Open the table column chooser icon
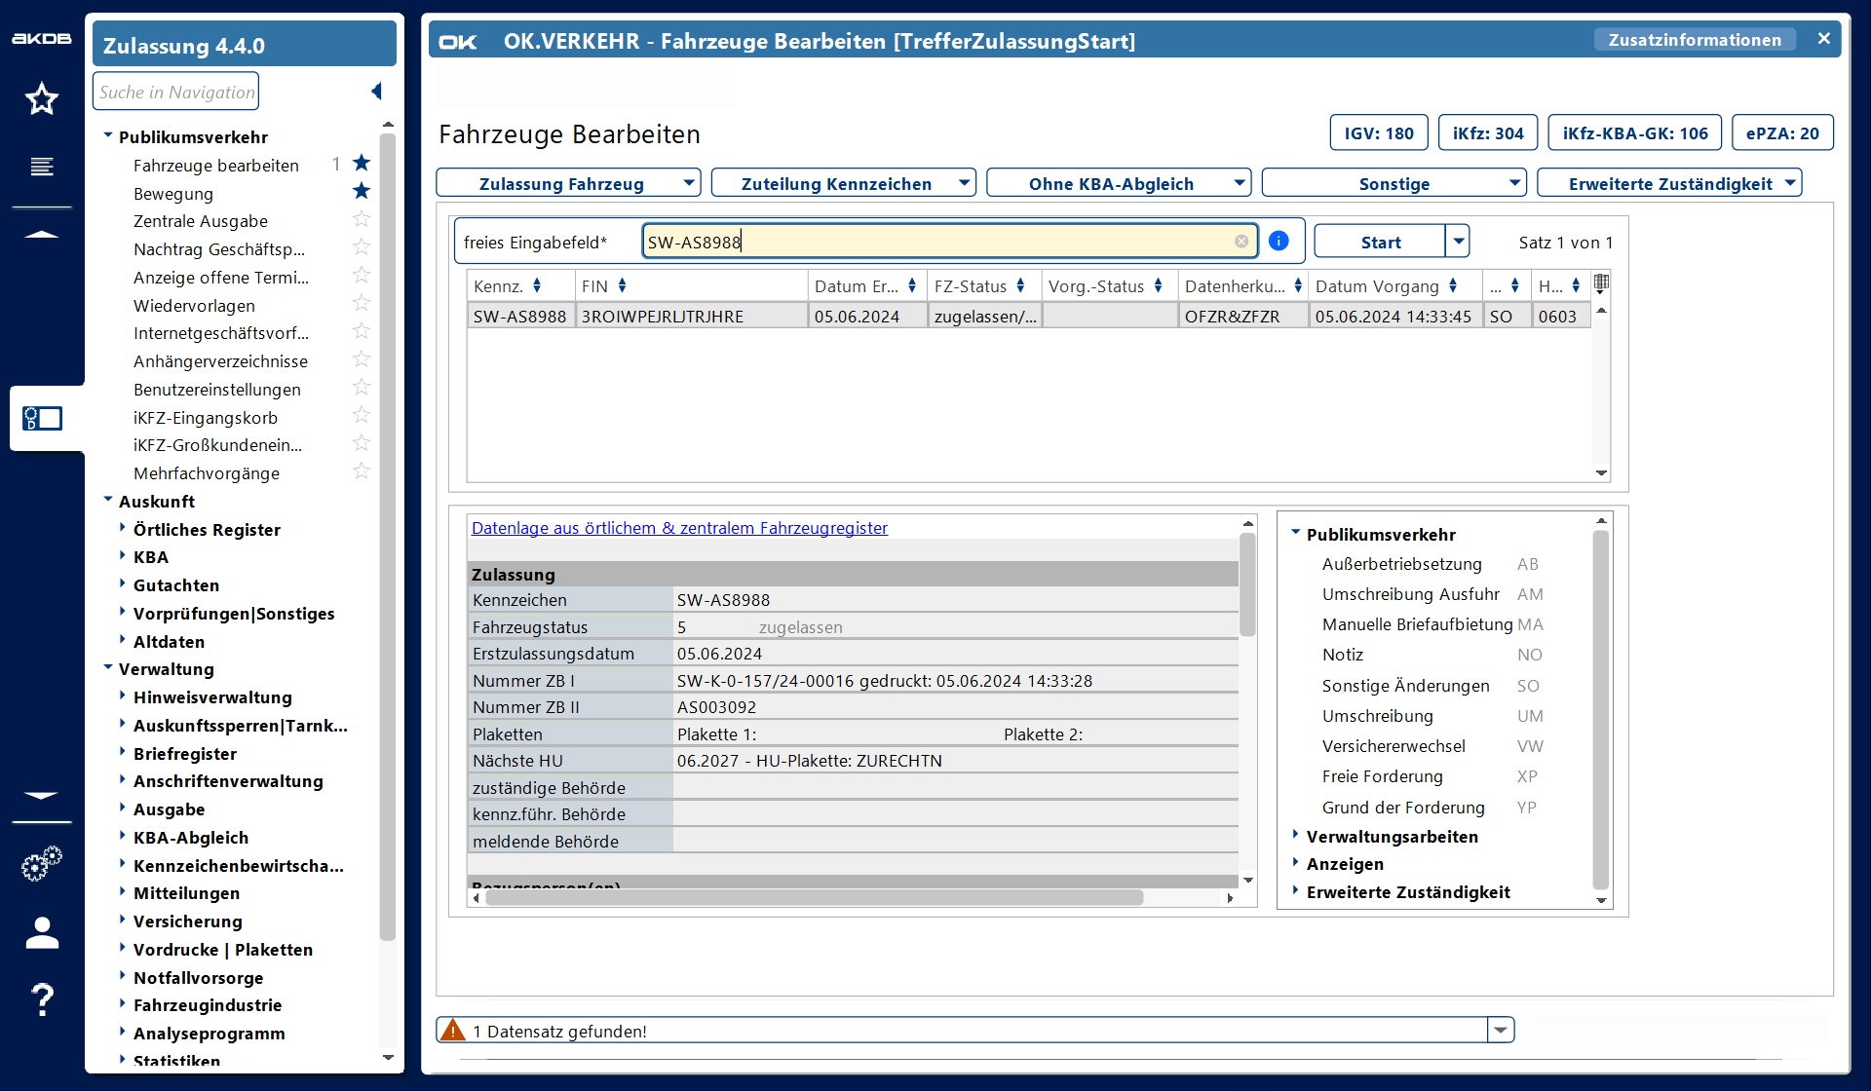1871x1091 pixels. coord(1601,283)
